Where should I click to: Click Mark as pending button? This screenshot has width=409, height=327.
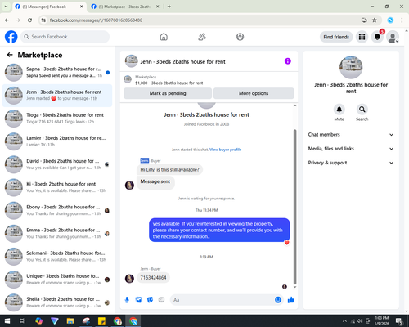pyautogui.click(x=168, y=93)
